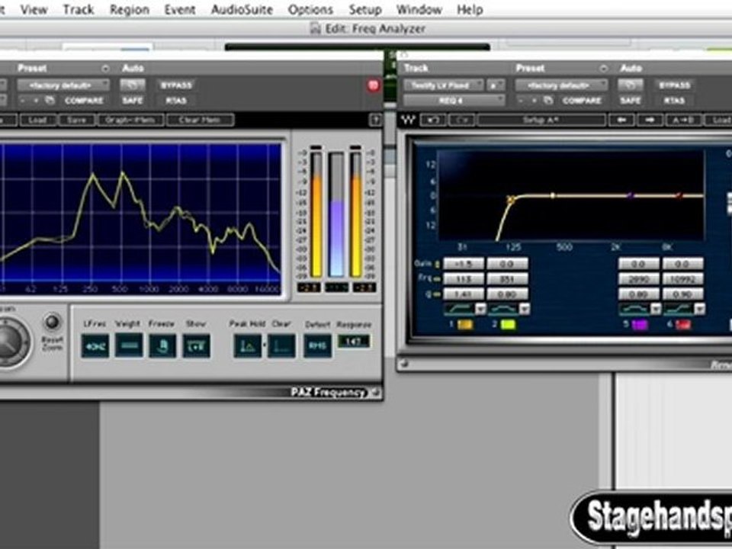Viewport: 732px width, 549px height.
Task: Toggle BYPASS in the REQ 4 window
Action: (674, 85)
